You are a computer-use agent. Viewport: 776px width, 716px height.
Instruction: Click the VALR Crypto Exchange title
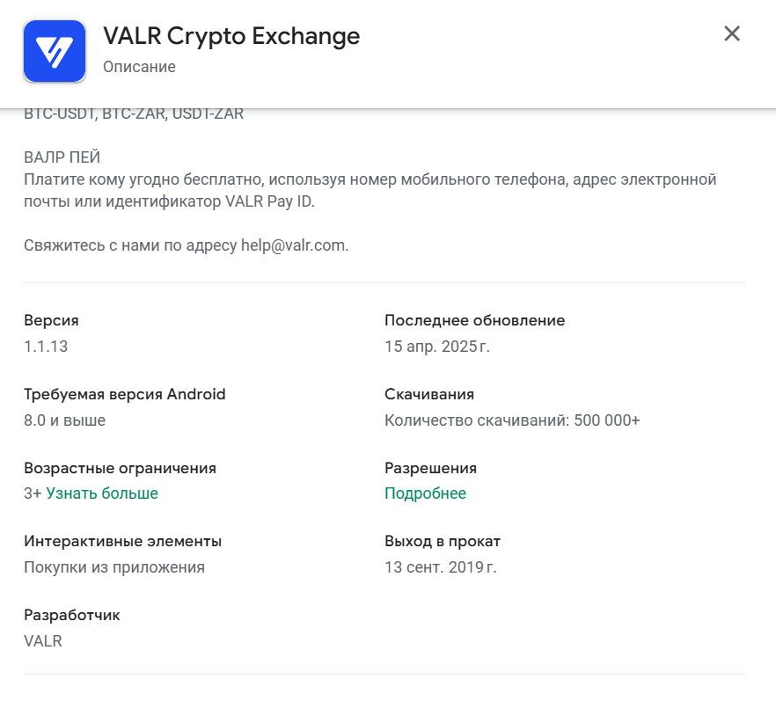[231, 36]
